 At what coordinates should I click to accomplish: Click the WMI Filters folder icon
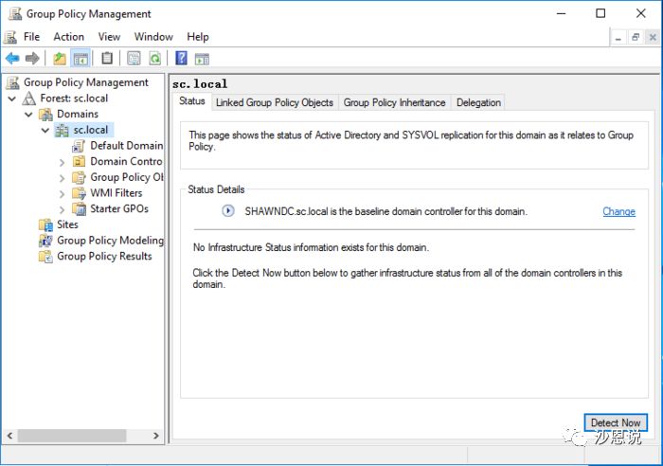79,193
